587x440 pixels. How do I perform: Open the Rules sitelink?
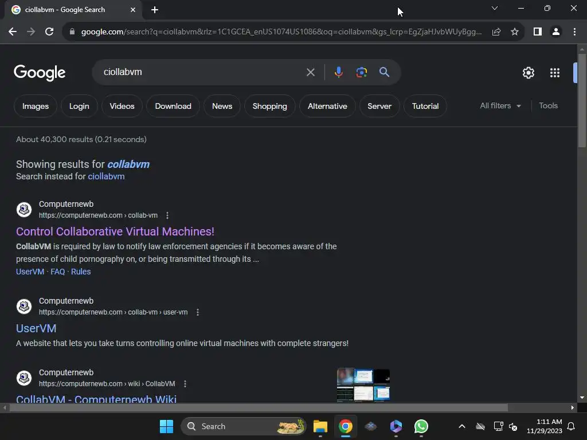point(81,272)
